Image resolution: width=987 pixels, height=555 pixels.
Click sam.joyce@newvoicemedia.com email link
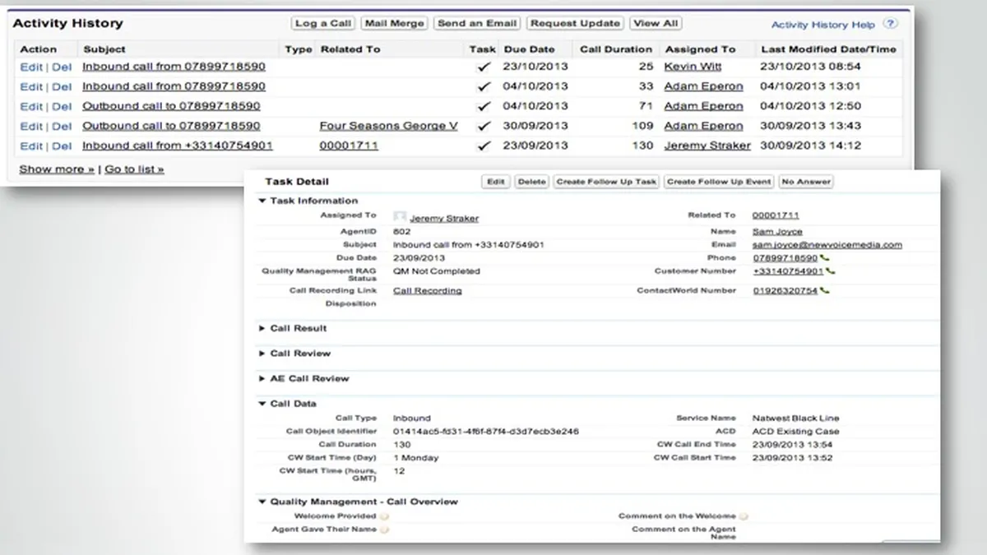point(827,245)
